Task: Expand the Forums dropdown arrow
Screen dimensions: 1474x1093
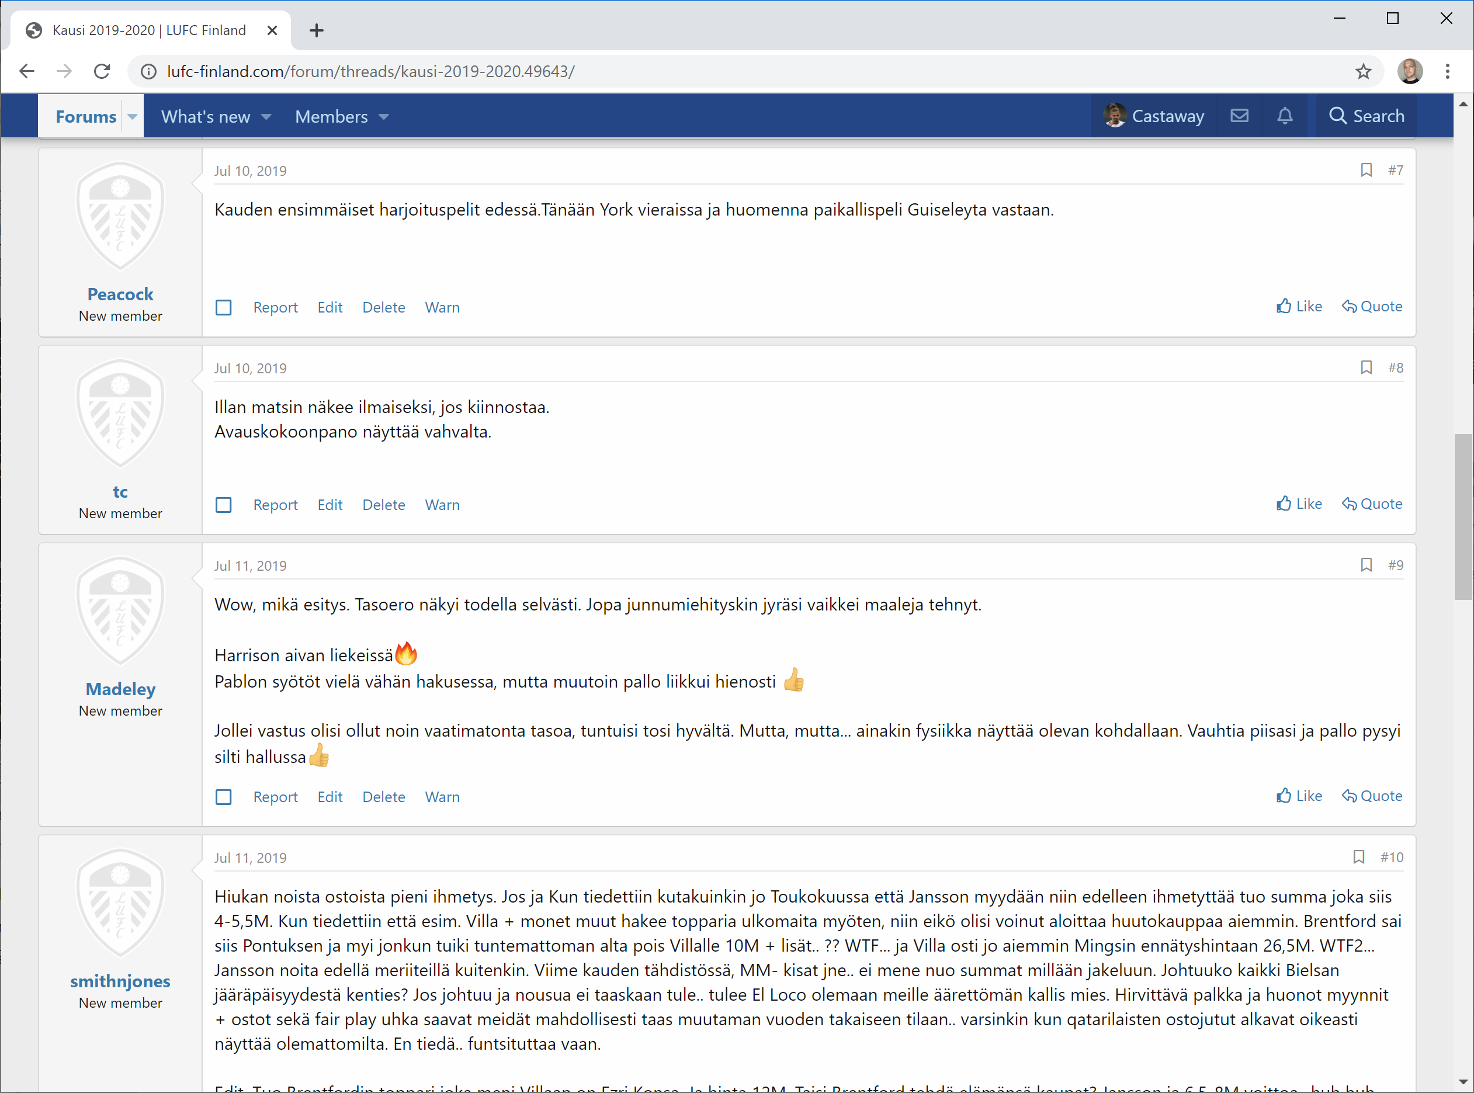Action: 132,116
